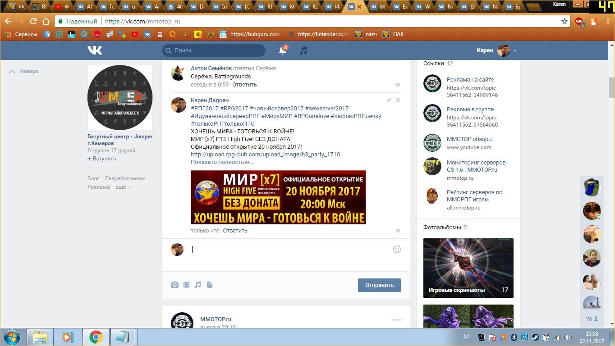Like Антон Семёнов's reply with heart
615x346 pixels.
398,85
